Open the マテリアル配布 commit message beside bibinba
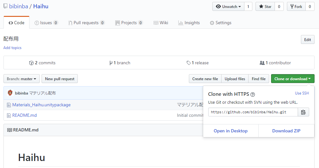319x168 pixels. coord(43,93)
